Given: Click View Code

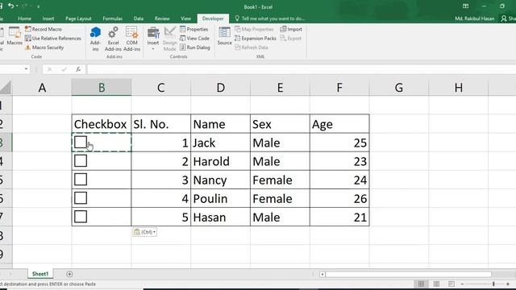Looking at the screenshot, I should 194,38.
